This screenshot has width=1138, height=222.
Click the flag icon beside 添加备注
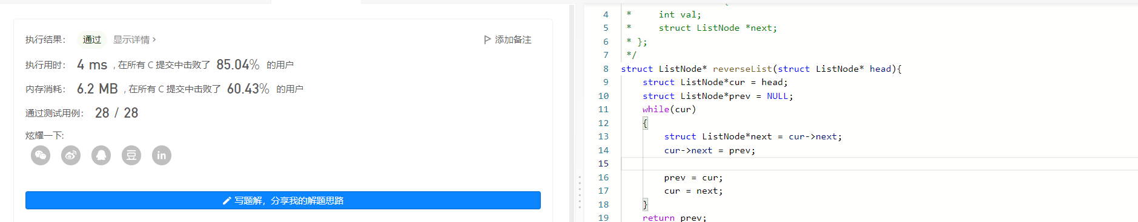point(488,40)
